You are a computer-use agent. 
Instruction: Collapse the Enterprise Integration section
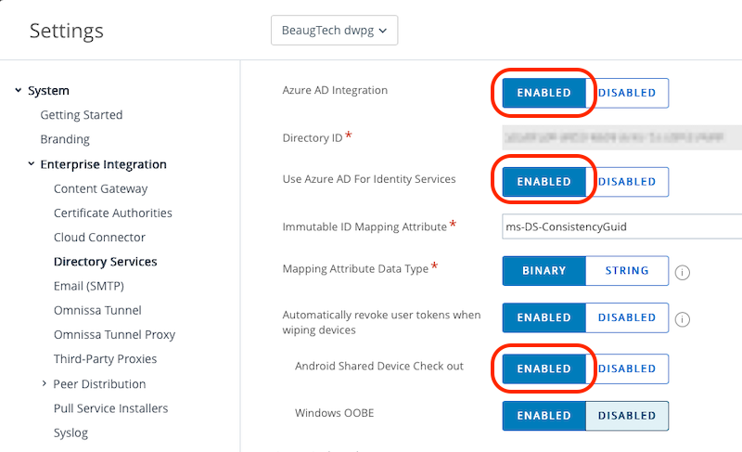click(x=32, y=164)
